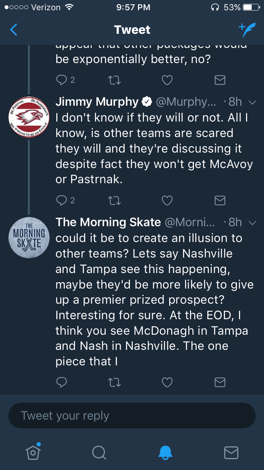
Task: Open dropdown caret on Morning Skate tweet
Action: pyautogui.click(x=252, y=223)
